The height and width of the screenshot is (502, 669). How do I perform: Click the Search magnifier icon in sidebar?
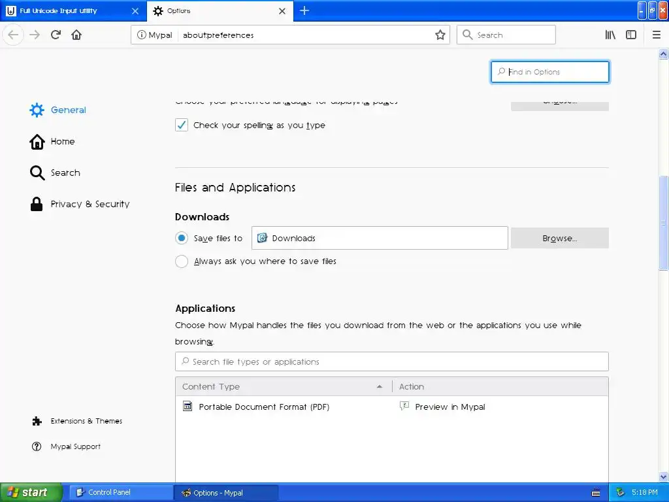click(x=37, y=173)
